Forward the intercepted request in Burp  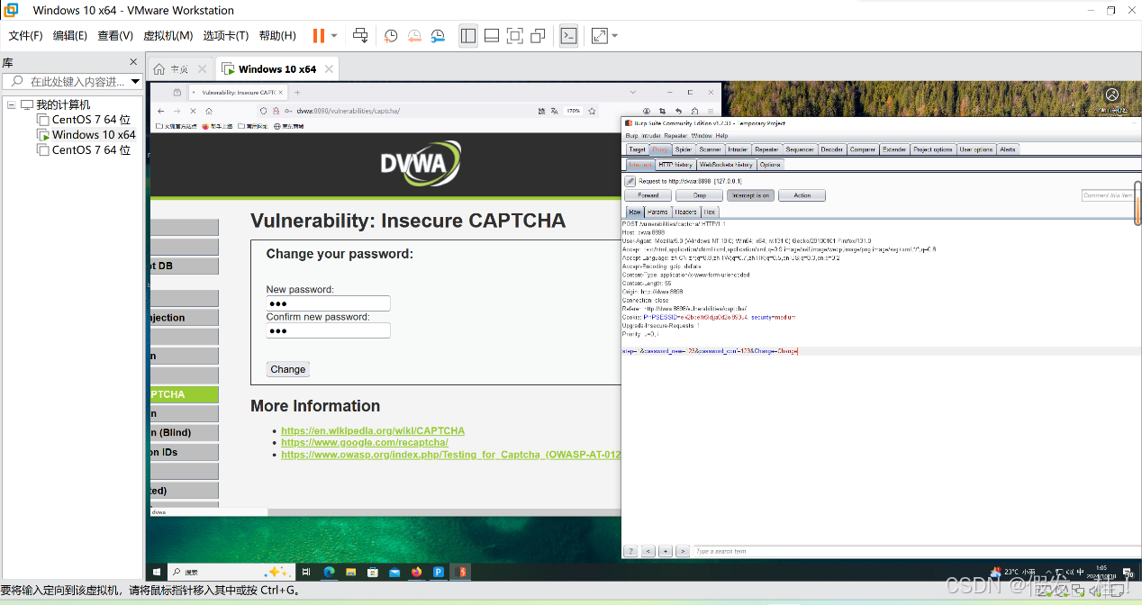click(647, 195)
